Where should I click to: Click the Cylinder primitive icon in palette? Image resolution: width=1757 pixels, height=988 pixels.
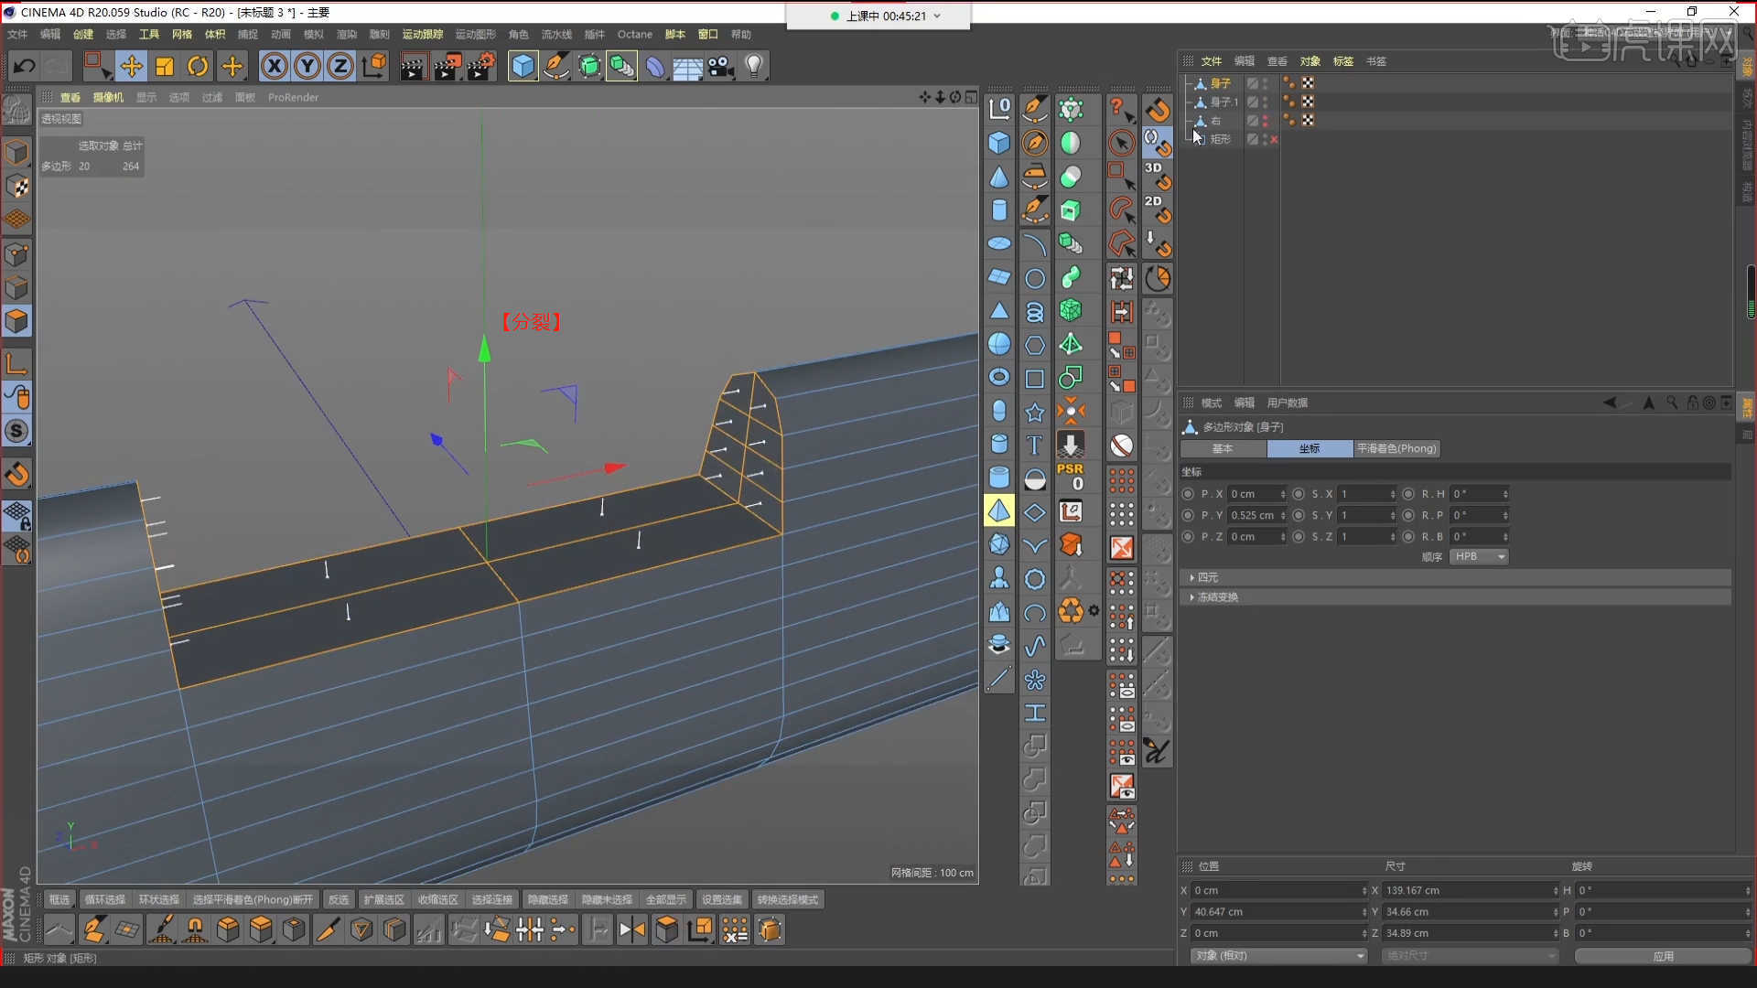click(999, 209)
